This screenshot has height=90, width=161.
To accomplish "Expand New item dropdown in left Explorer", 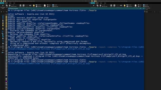I will click(38, 5).
